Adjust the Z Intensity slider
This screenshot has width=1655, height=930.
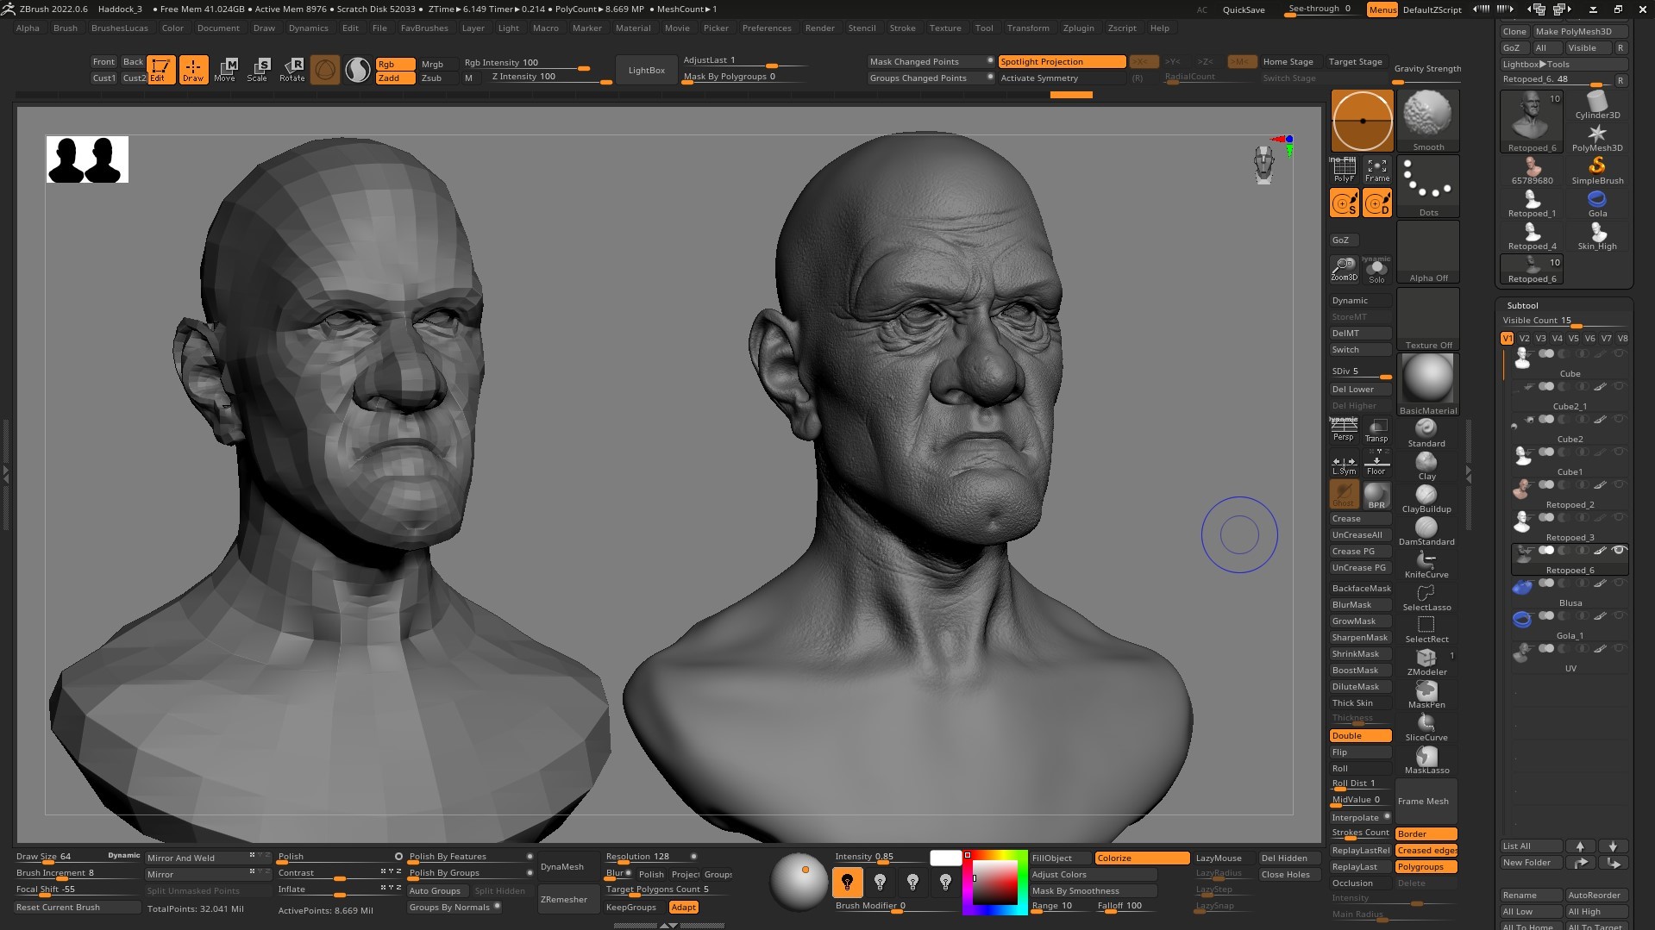pyautogui.click(x=550, y=77)
